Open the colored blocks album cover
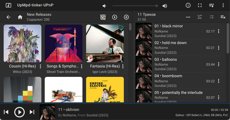 [x=23, y=90]
